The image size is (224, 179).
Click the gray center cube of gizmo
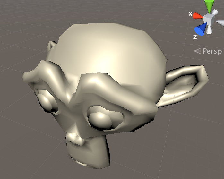(209, 20)
